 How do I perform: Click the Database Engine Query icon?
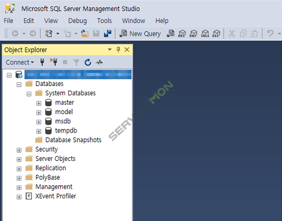click(x=171, y=33)
